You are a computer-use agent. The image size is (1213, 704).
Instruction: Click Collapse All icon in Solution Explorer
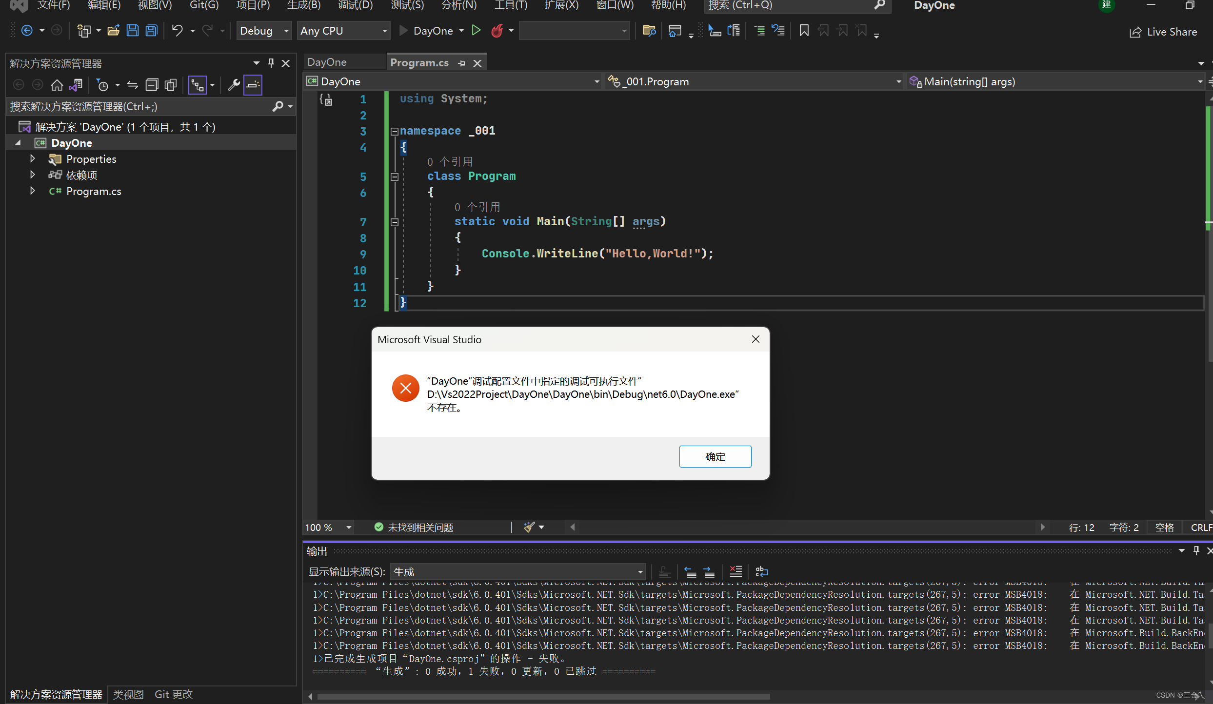point(152,85)
